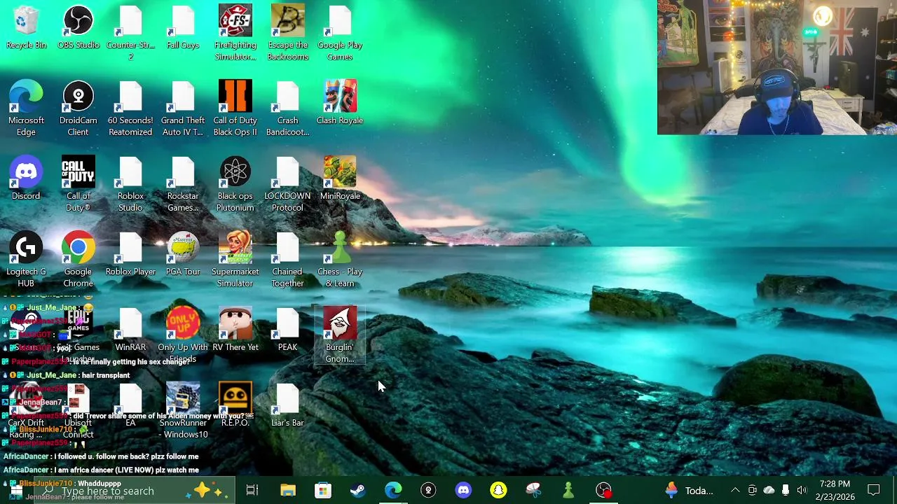Viewport: 897px width, 504px height.
Task: Select the RV There Yet icon
Action: coord(235,330)
